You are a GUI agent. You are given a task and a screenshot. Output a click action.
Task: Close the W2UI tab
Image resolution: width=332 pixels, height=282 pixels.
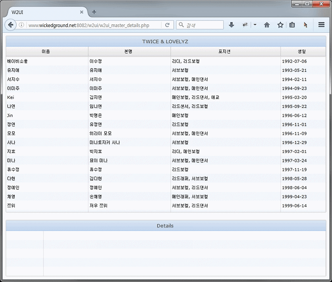tap(82, 12)
